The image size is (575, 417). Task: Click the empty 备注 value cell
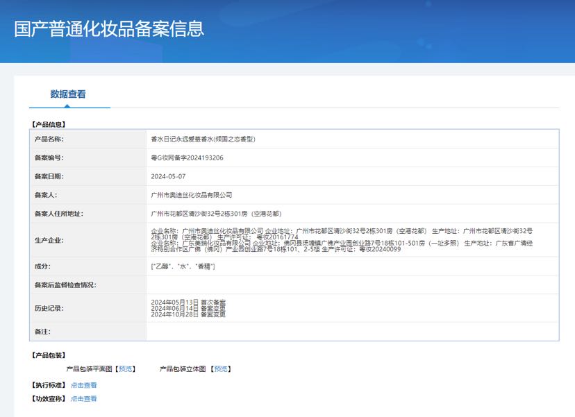(351, 332)
